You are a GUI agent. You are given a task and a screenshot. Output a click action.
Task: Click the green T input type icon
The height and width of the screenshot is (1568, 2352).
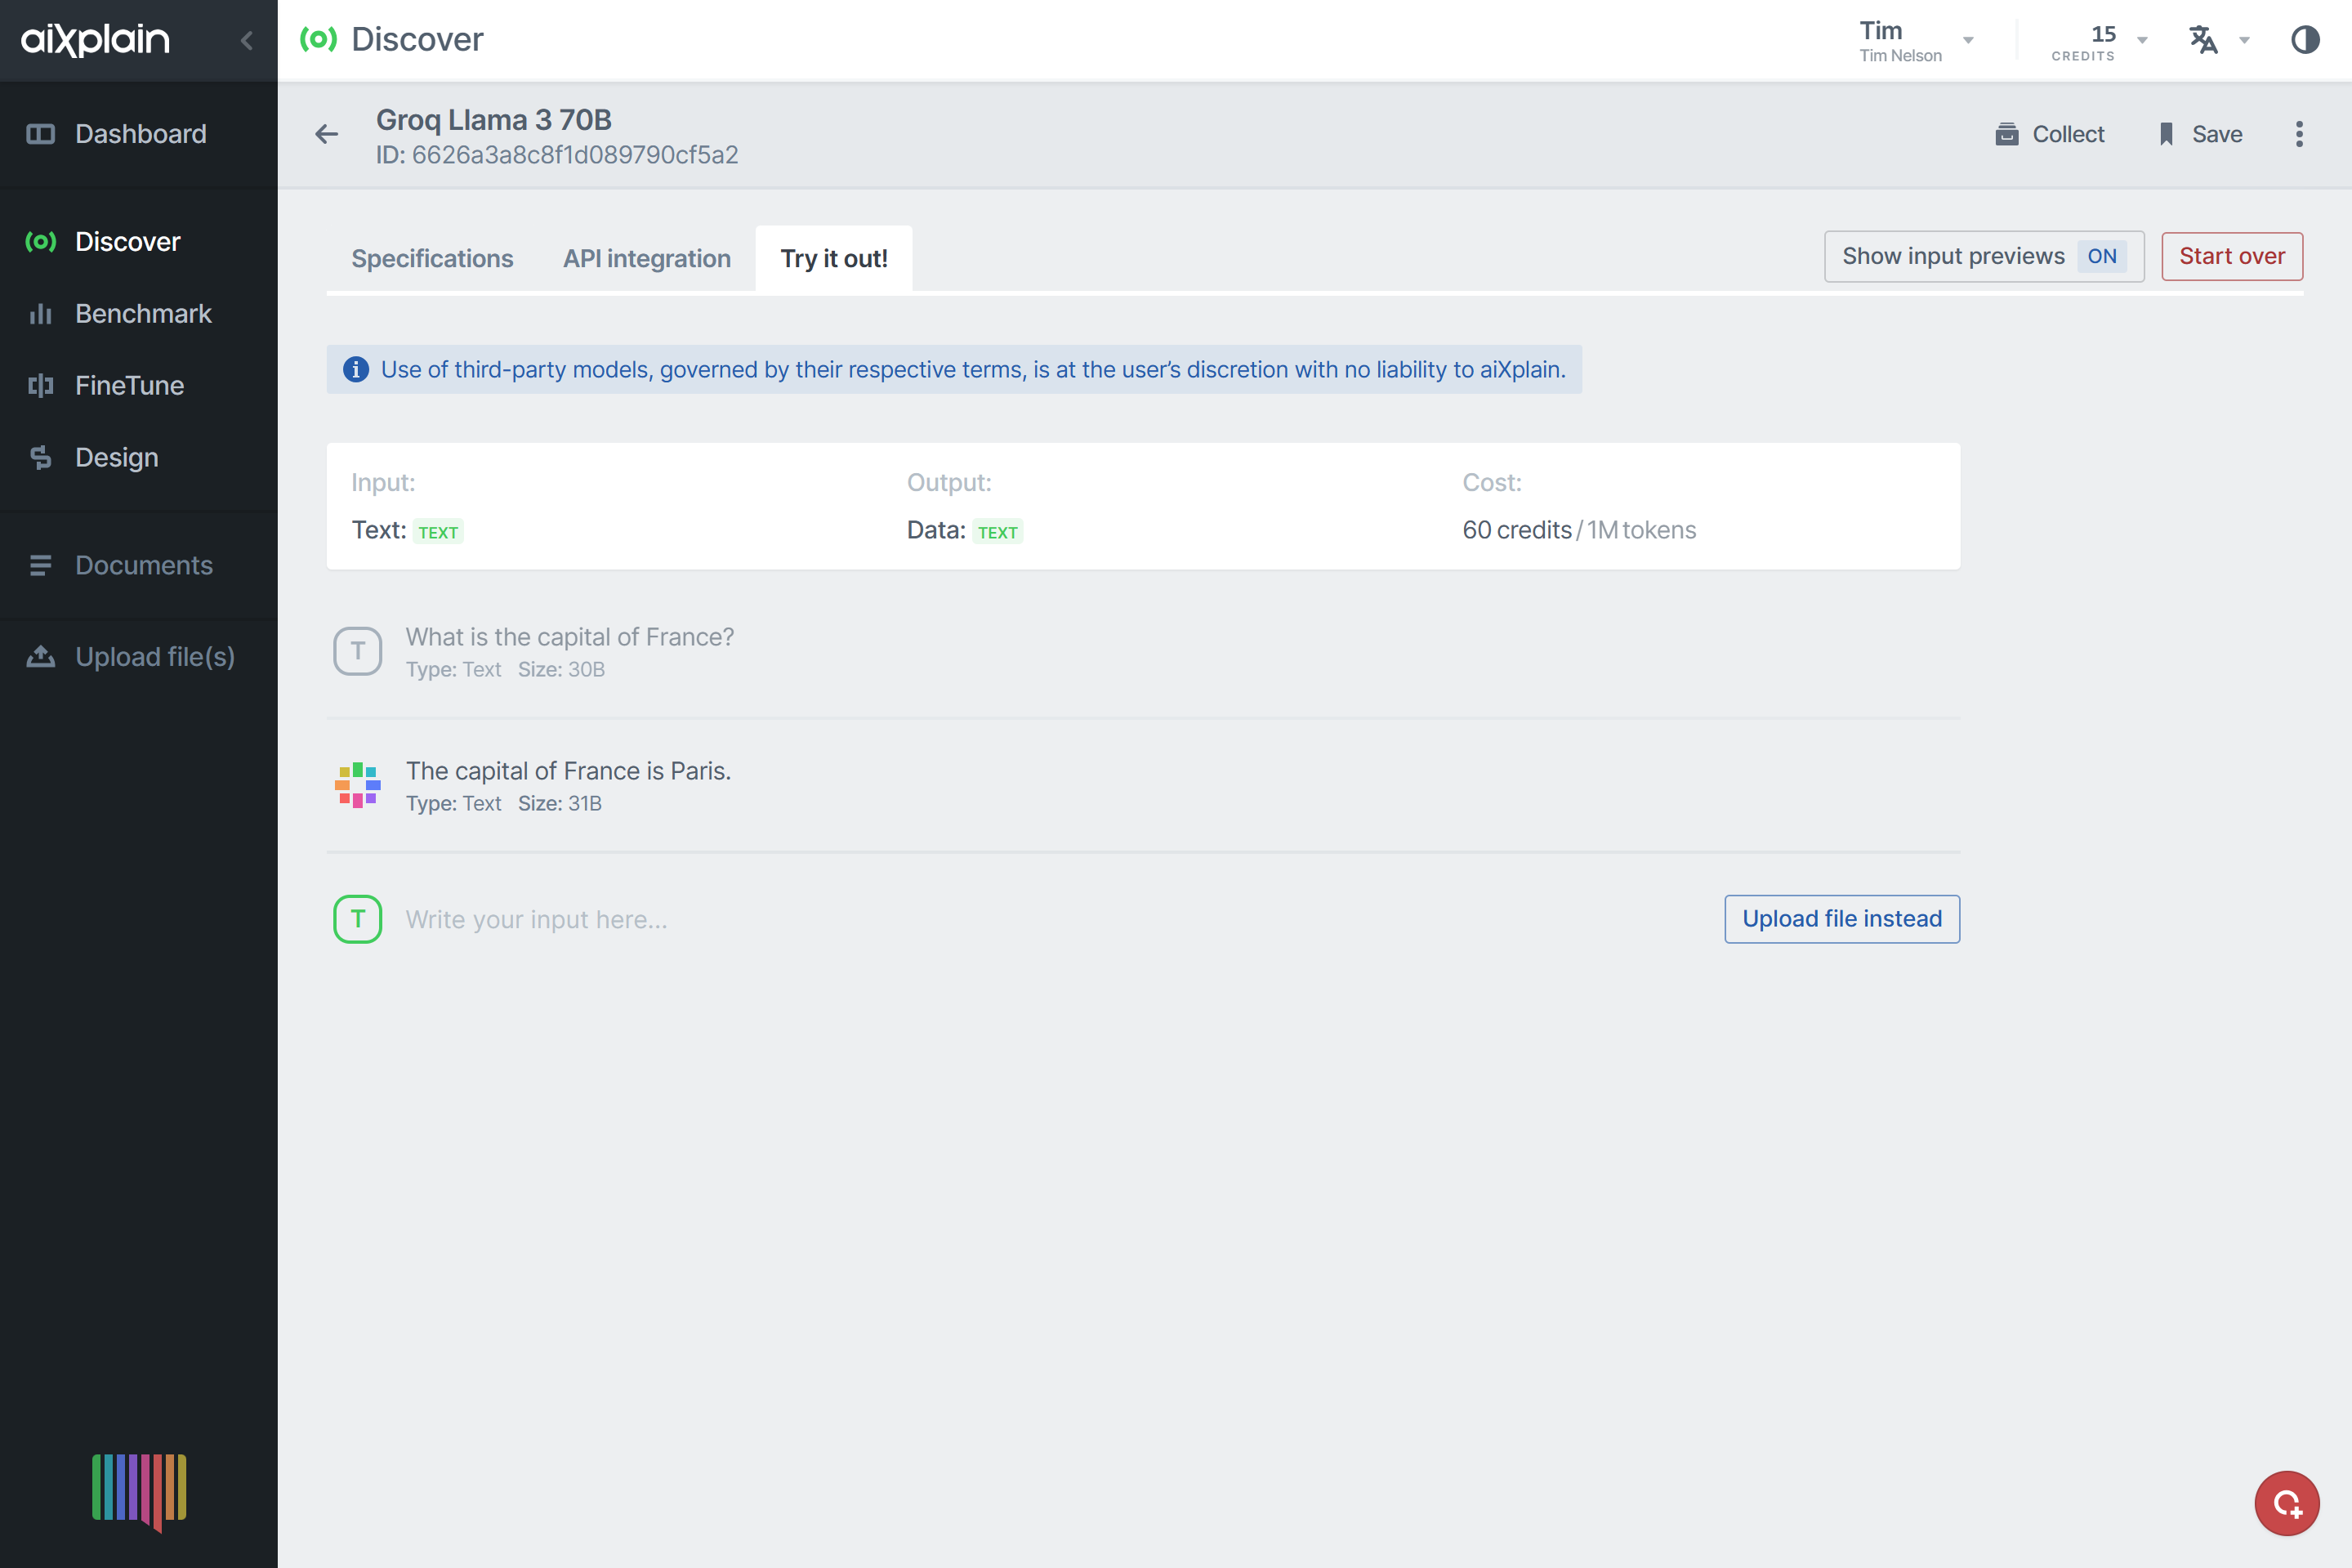[358, 919]
